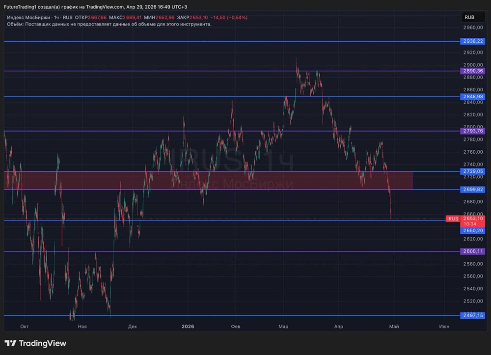Click the Индекс МосБиржи chart title
Screen dimensions: 491x355
[29, 18]
